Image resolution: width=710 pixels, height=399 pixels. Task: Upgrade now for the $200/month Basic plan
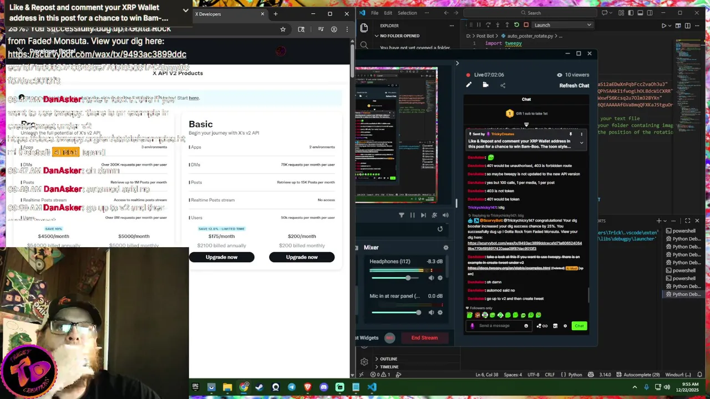point(302,257)
